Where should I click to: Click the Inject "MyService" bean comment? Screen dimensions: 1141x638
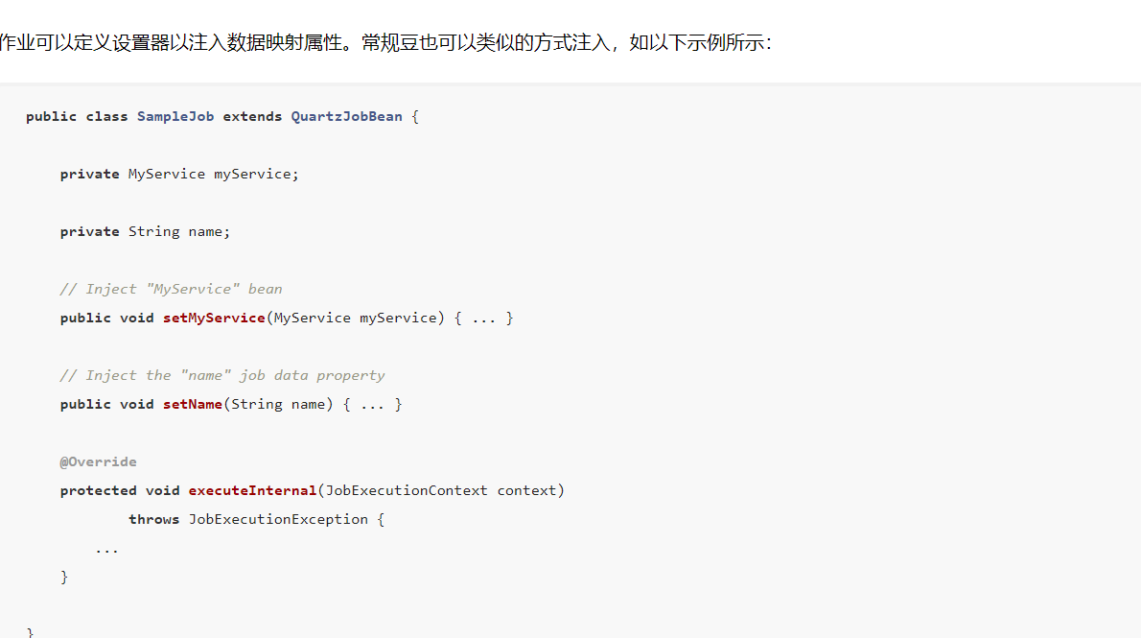click(171, 289)
